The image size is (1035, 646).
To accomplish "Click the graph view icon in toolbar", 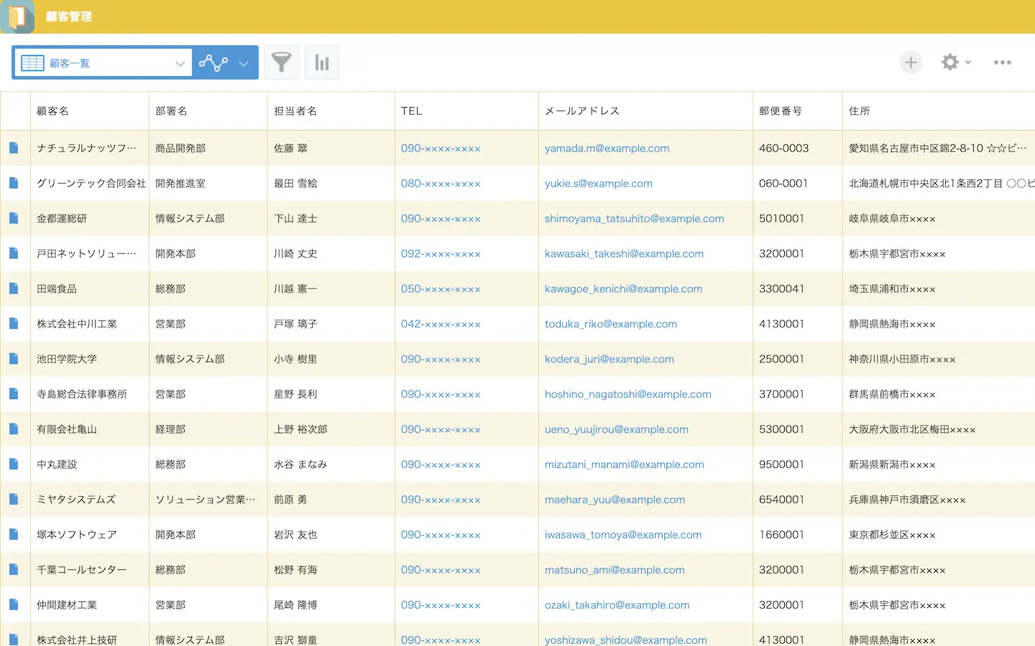I will pos(213,63).
